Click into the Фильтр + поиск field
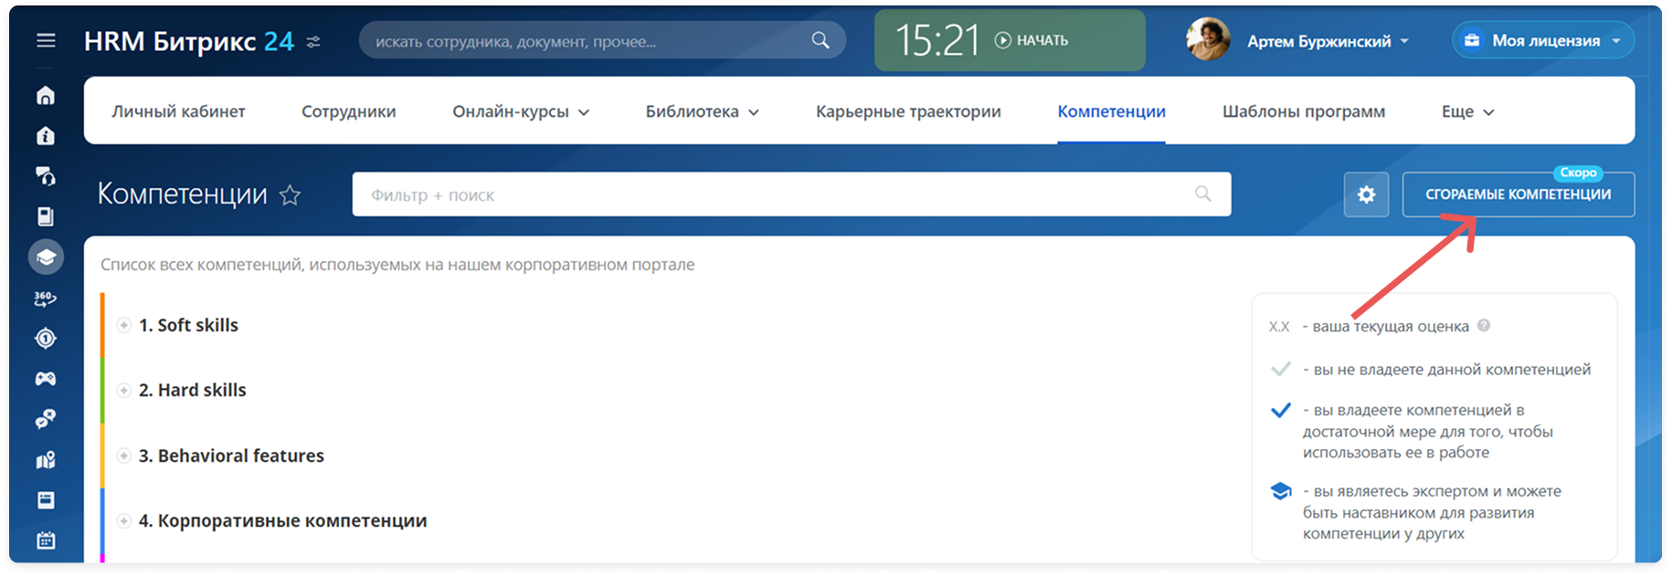This screenshot has width=1672, height=576. coord(791,194)
